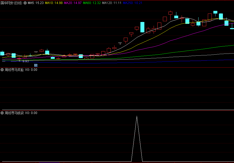Image resolution: width=234 pixels, height=163 pixels.
Task: Click the MA120: 11.11 label
Action: click(112, 3)
